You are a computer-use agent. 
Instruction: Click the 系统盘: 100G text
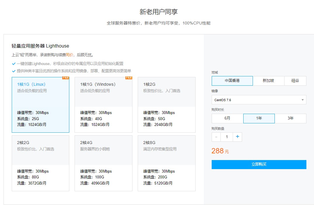tap(92, 177)
